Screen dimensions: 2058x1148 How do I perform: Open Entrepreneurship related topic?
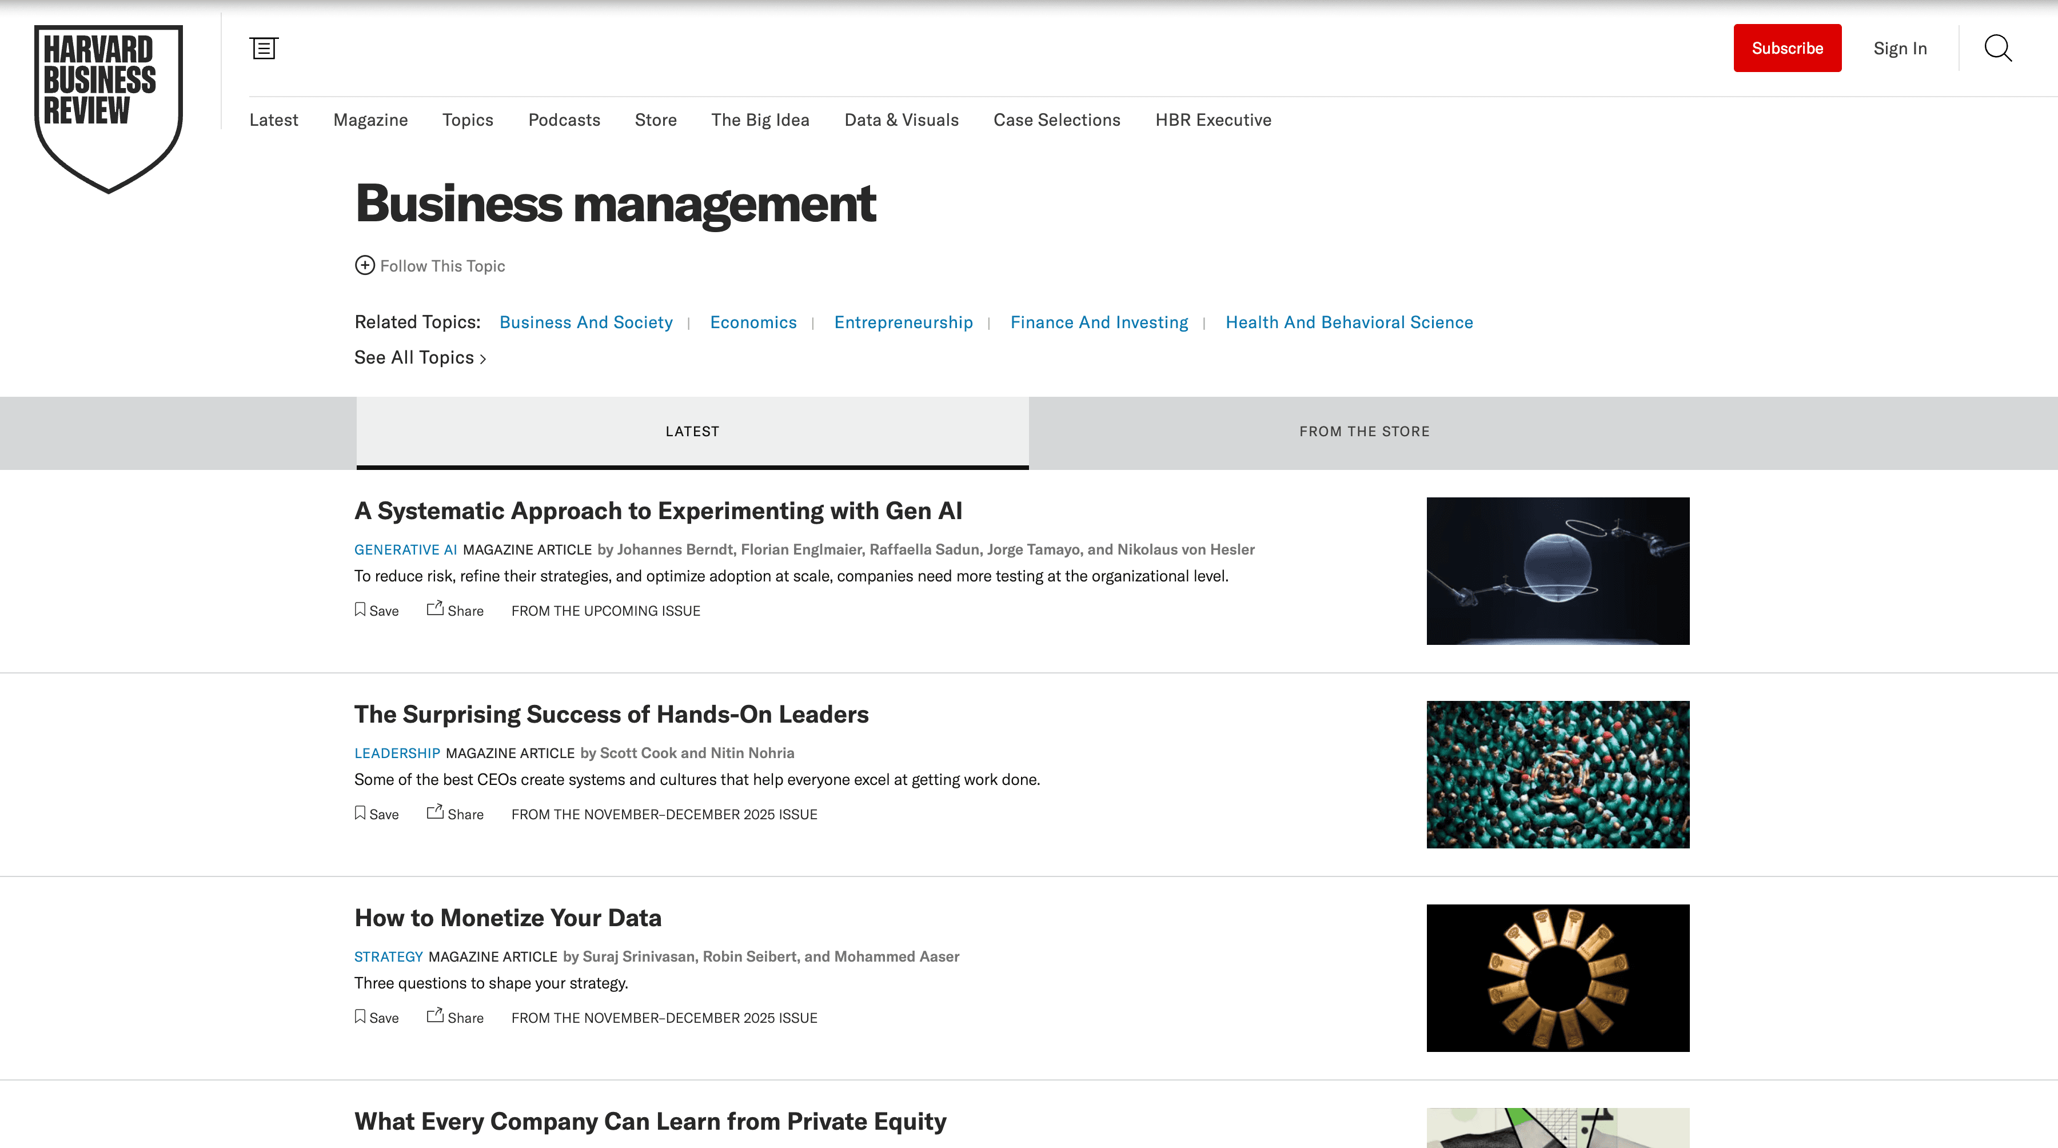904,322
